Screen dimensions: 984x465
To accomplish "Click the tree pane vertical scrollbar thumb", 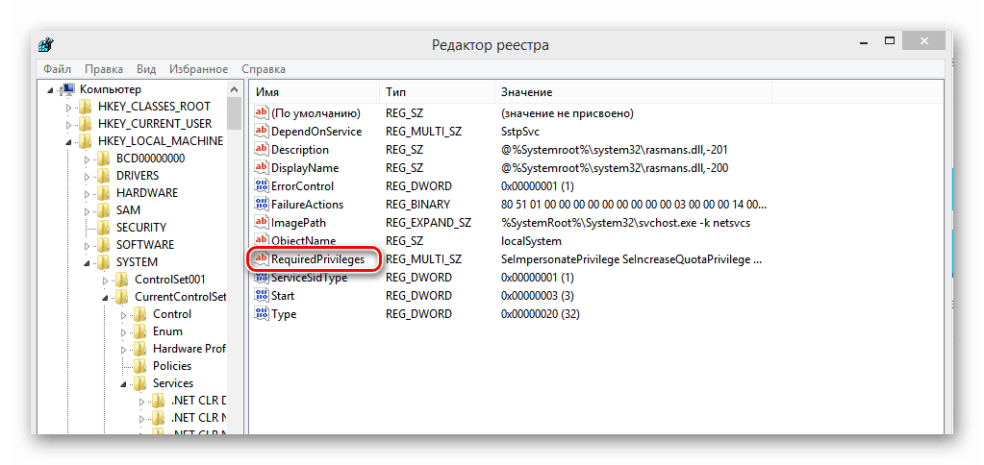I will point(234,112).
